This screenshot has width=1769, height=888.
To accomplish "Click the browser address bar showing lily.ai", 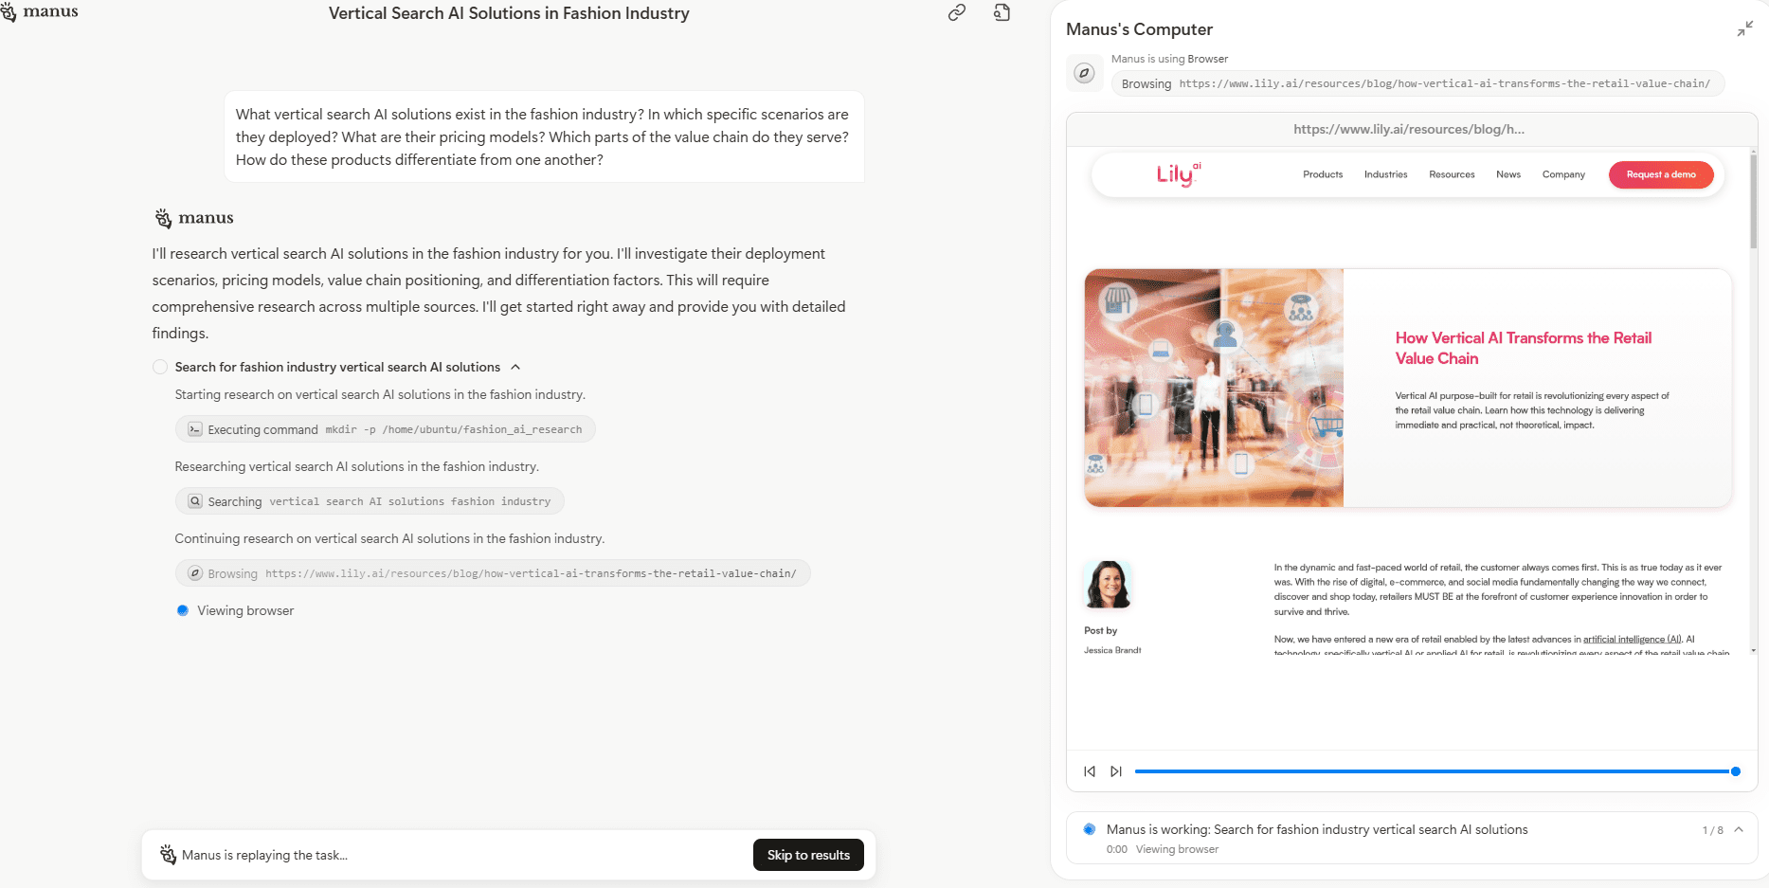I will [1409, 130].
